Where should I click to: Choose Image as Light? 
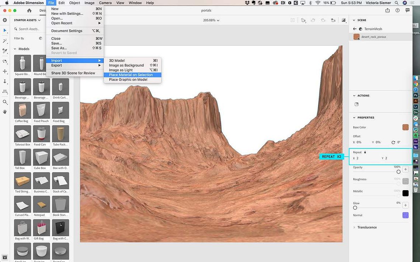pyautogui.click(x=133, y=70)
